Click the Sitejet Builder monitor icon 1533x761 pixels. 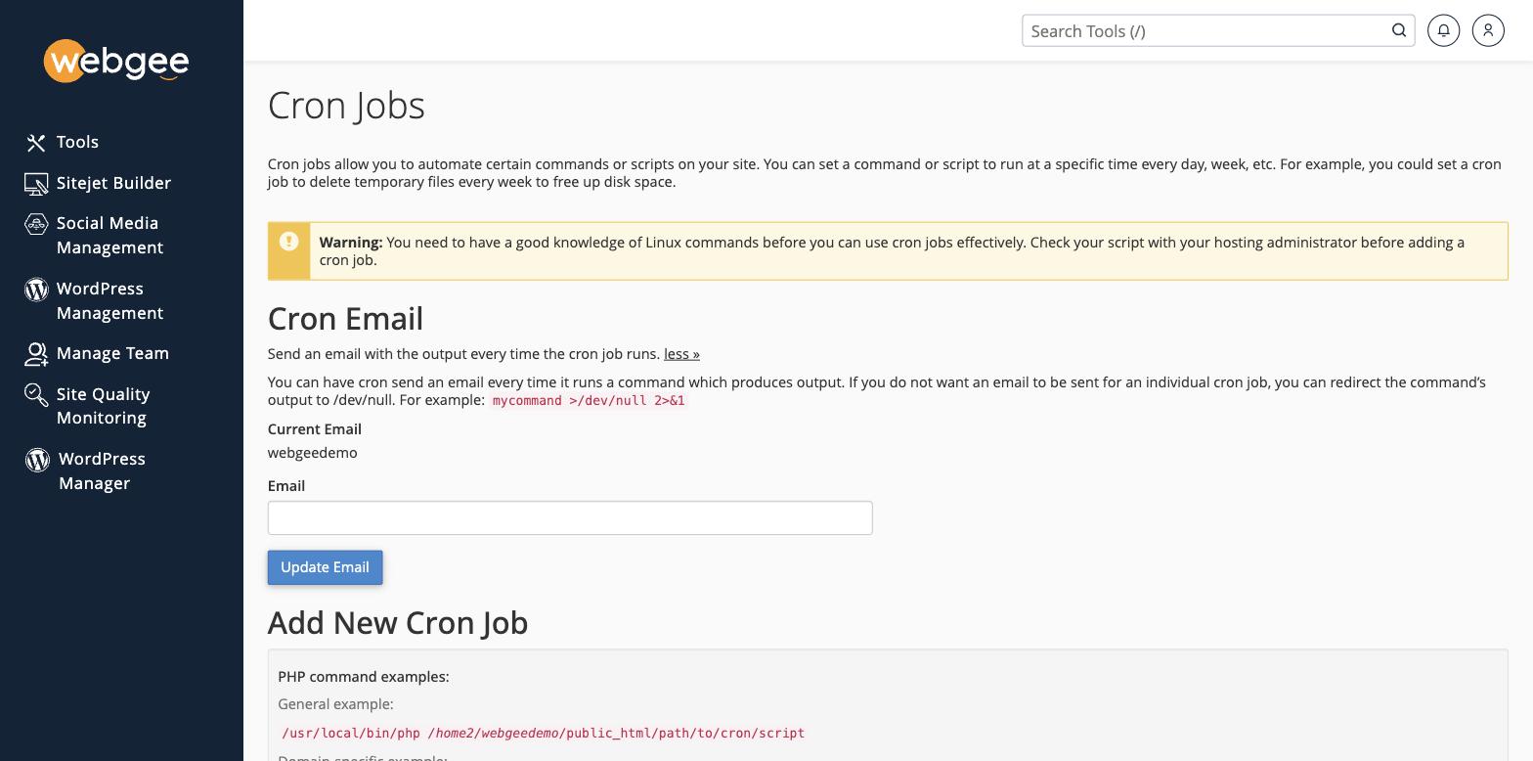pyautogui.click(x=36, y=184)
